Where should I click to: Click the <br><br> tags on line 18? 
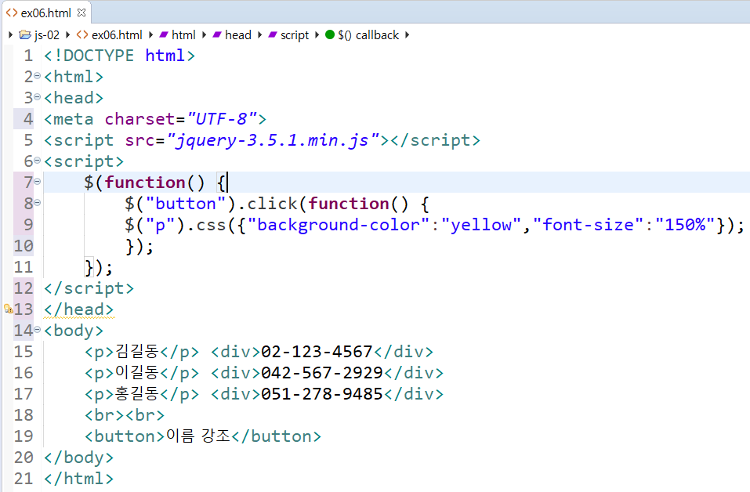coord(125,415)
